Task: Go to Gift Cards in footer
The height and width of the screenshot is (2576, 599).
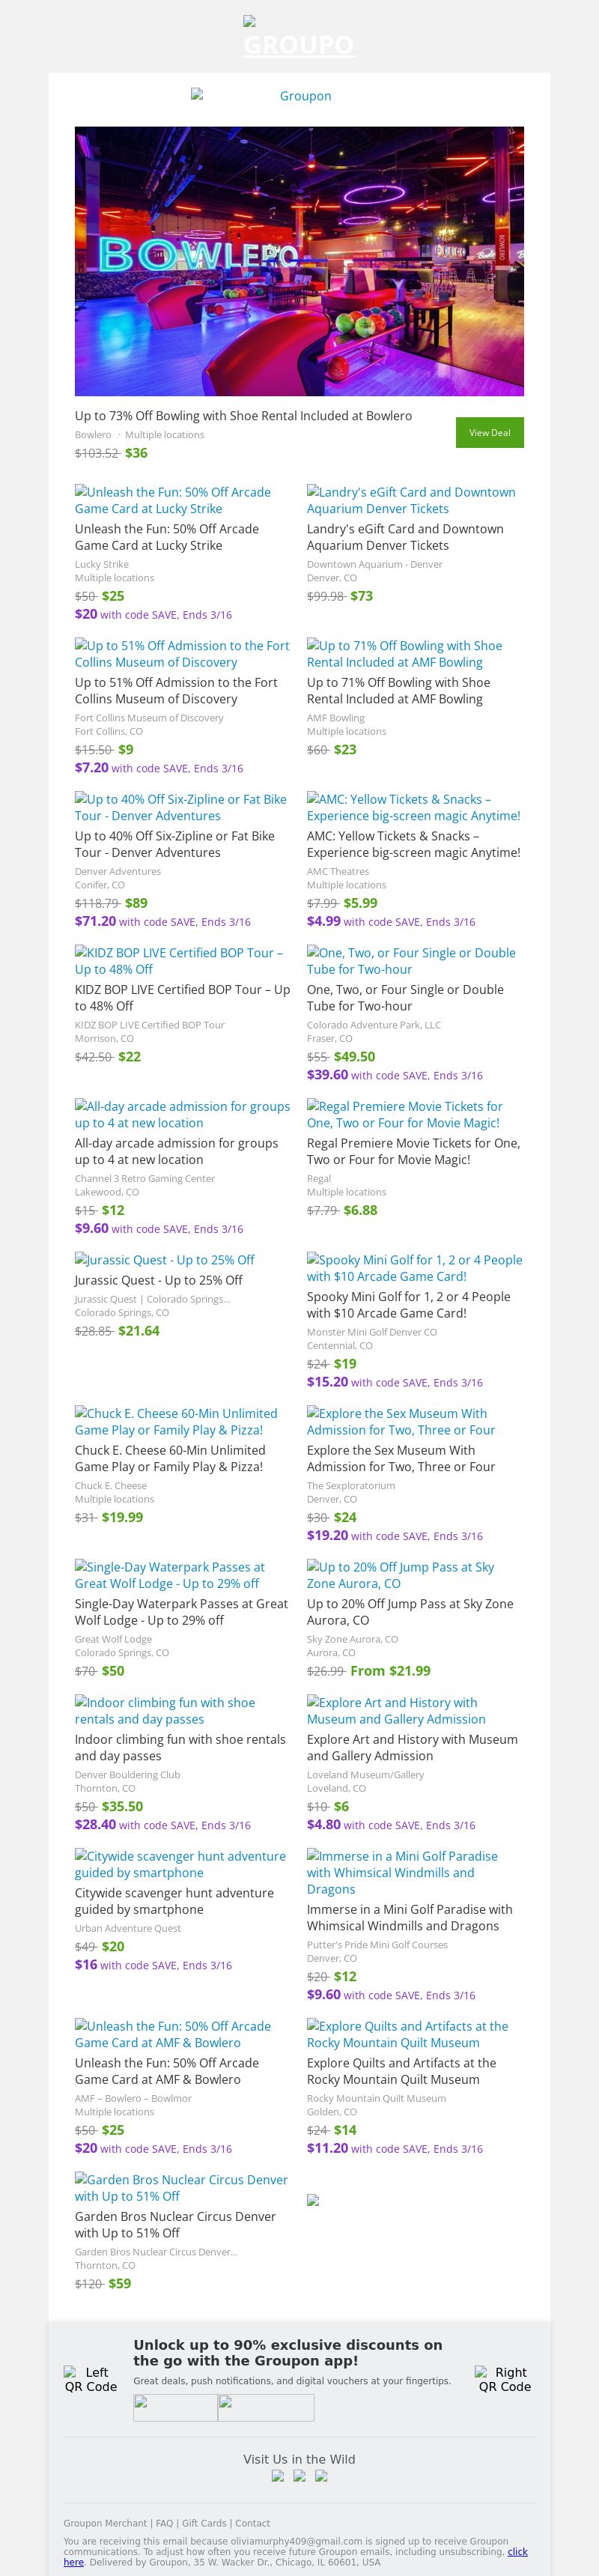Action: click(x=204, y=2523)
